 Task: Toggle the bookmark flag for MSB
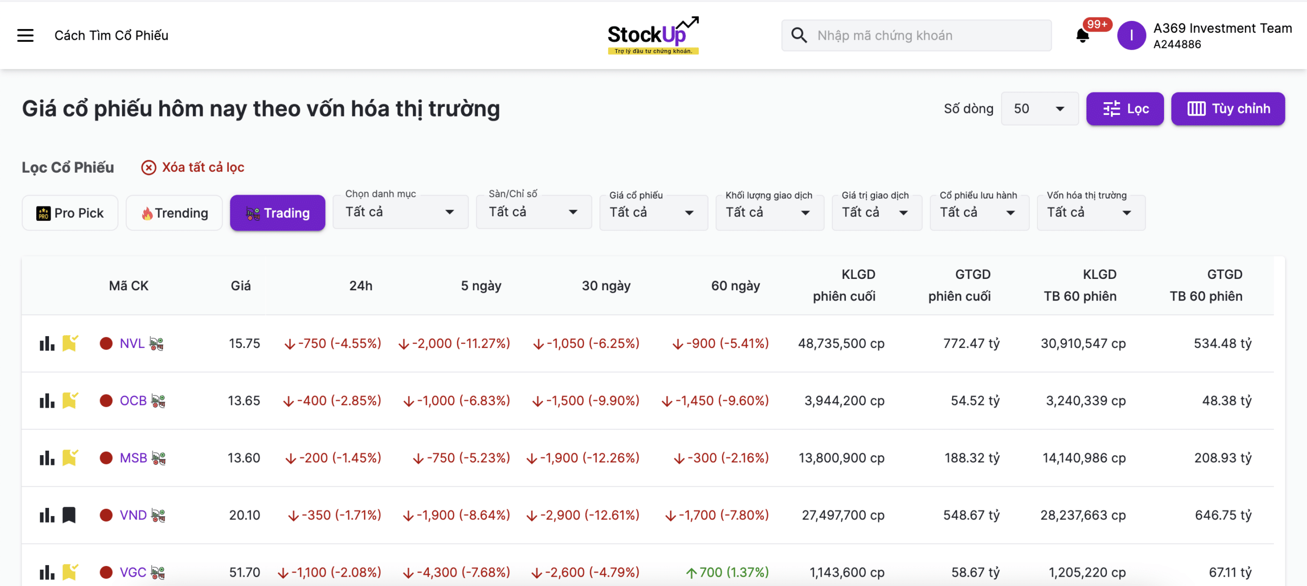70,457
